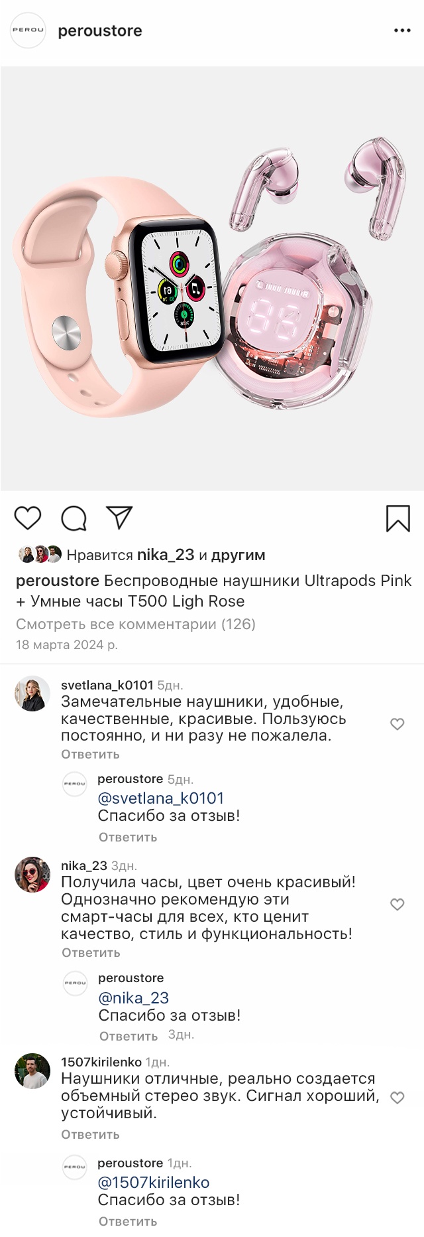The width and height of the screenshot is (424, 1237).
Task: Click 'Ответить' under 1507kirilenko's comment
Action: pyautogui.click(x=91, y=1135)
